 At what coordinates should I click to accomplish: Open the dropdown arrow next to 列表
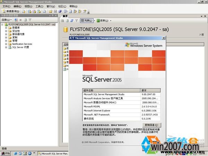[94, 21]
